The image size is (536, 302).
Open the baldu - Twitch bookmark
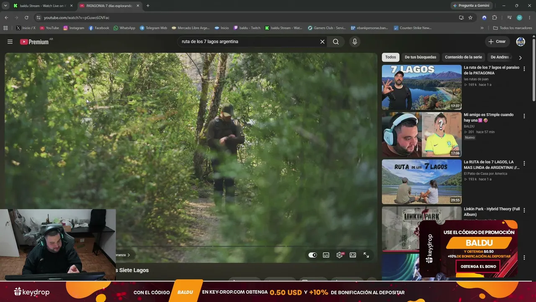[x=247, y=28]
